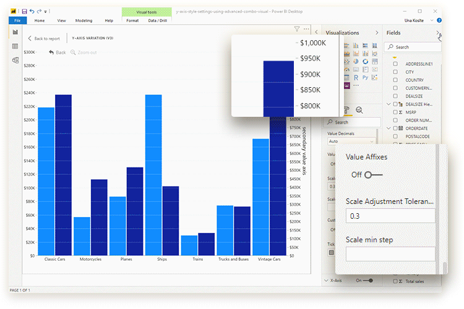Open the Modeling ribbon tab
Viewport: 464px width, 309px height.
click(84, 20)
